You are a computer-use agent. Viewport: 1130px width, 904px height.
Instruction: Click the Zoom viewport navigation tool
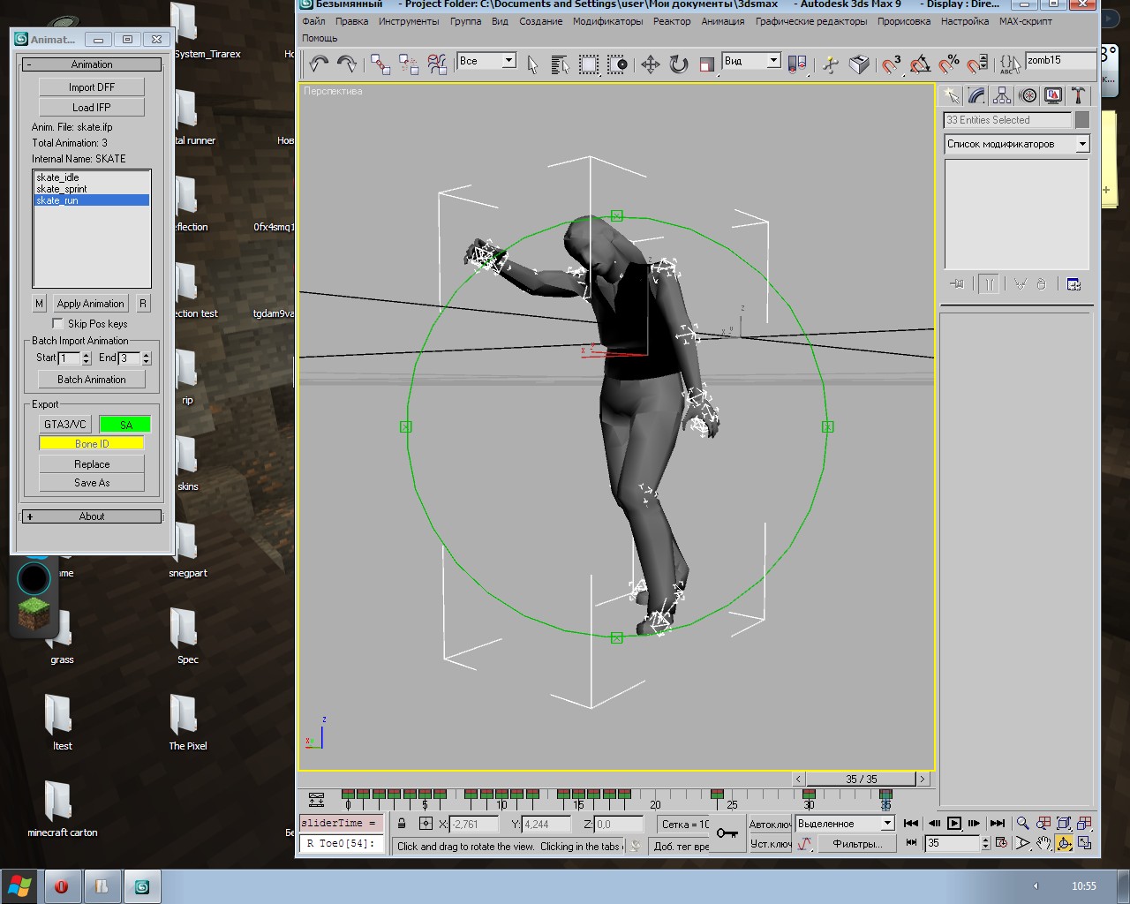pyautogui.click(x=1023, y=823)
